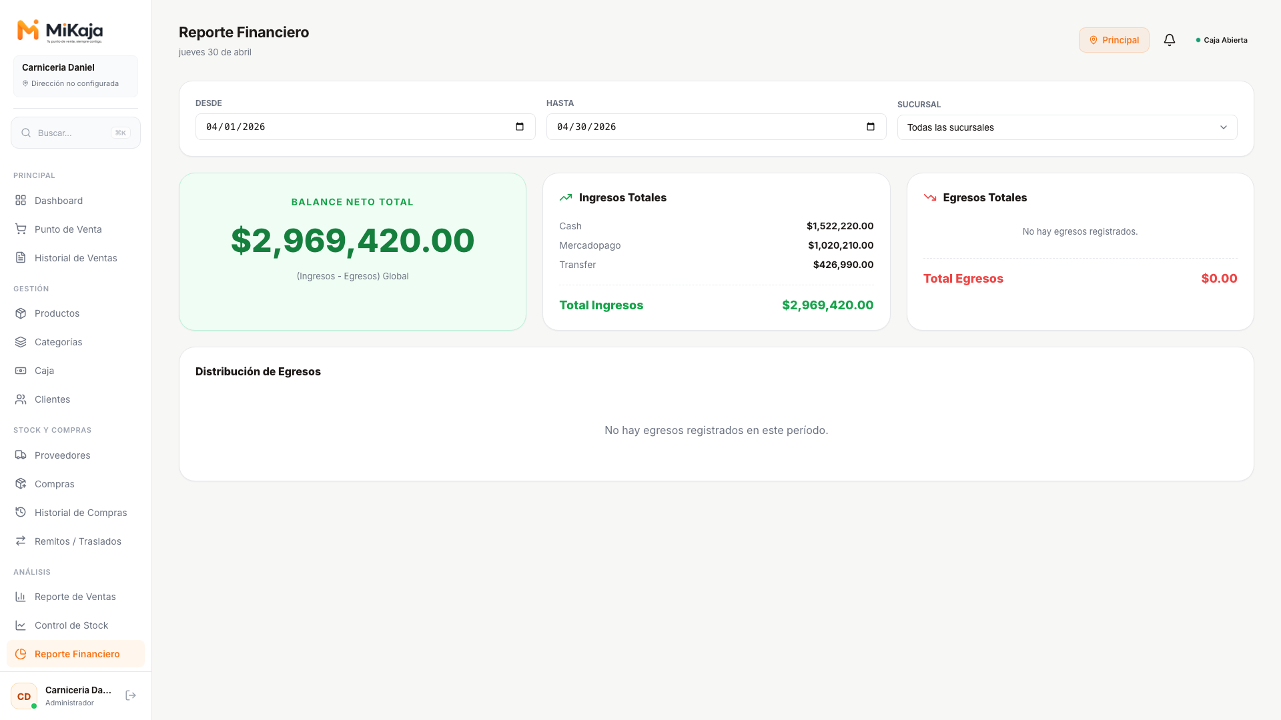Click the Total Ingresos label
This screenshot has height=720, width=1281.
point(601,305)
